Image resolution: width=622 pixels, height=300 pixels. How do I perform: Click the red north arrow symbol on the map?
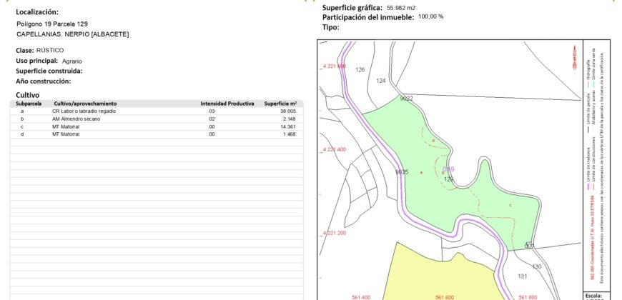[574, 58]
